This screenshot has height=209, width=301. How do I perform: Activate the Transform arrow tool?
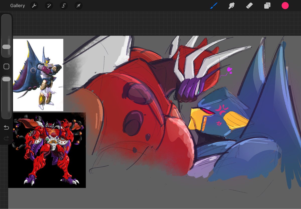pos(79,6)
